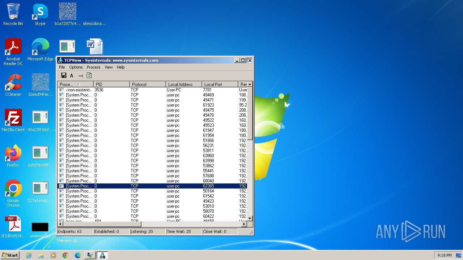The width and height of the screenshot is (463, 260).
Task: Select the FileZilla Client desktop shortcut
Action: 13,120
